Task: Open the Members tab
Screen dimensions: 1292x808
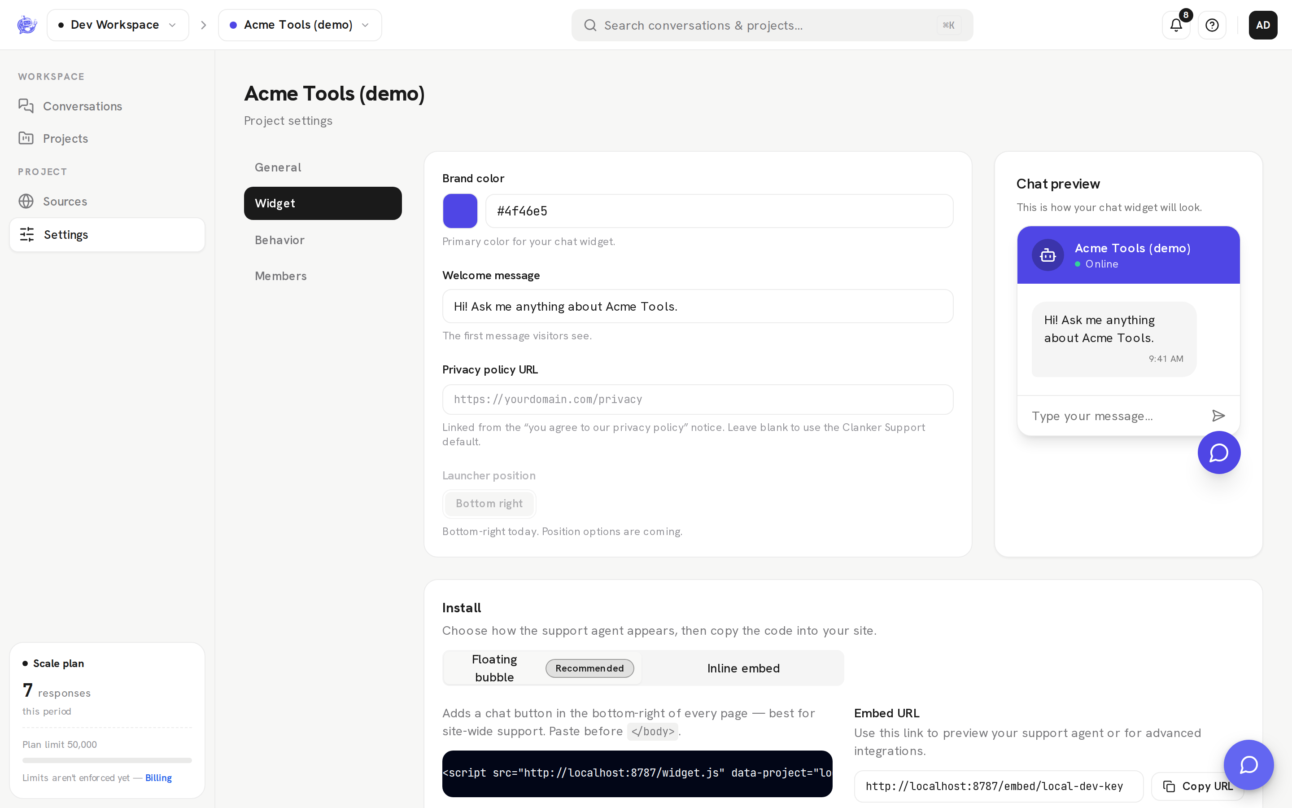Action: click(x=323, y=276)
